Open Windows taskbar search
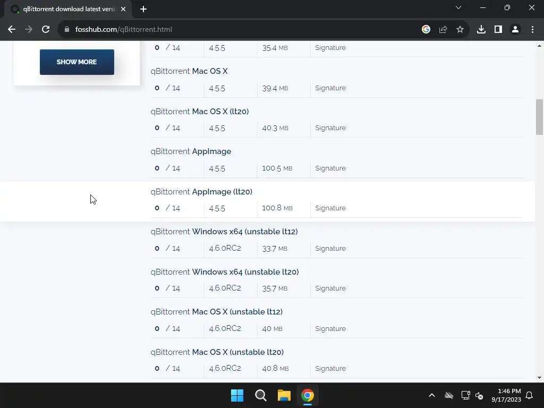This screenshot has width=544, height=408. (260, 395)
